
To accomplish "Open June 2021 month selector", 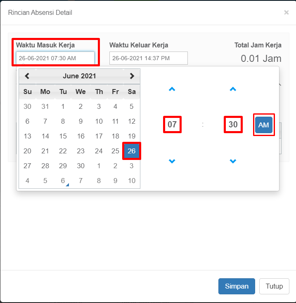I will (x=79, y=76).
